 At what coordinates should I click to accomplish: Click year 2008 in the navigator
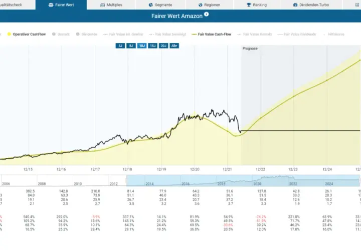42,184
